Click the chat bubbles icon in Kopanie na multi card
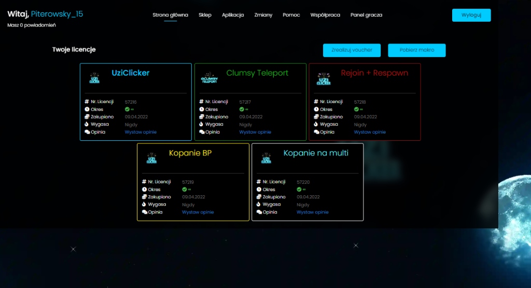This screenshot has width=531, height=288. 259,212
